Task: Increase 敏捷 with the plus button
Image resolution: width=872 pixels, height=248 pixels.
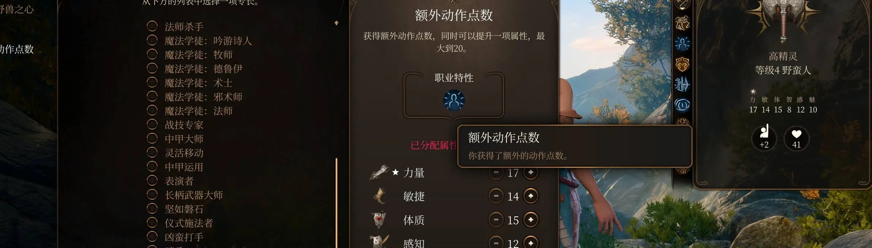Action: (x=531, y=196)
